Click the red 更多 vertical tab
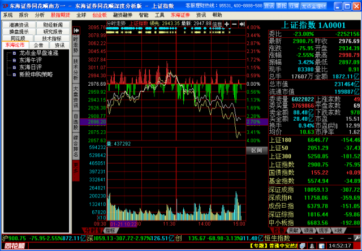The height and width of the screenshot is (251, 362). point(76,171)
